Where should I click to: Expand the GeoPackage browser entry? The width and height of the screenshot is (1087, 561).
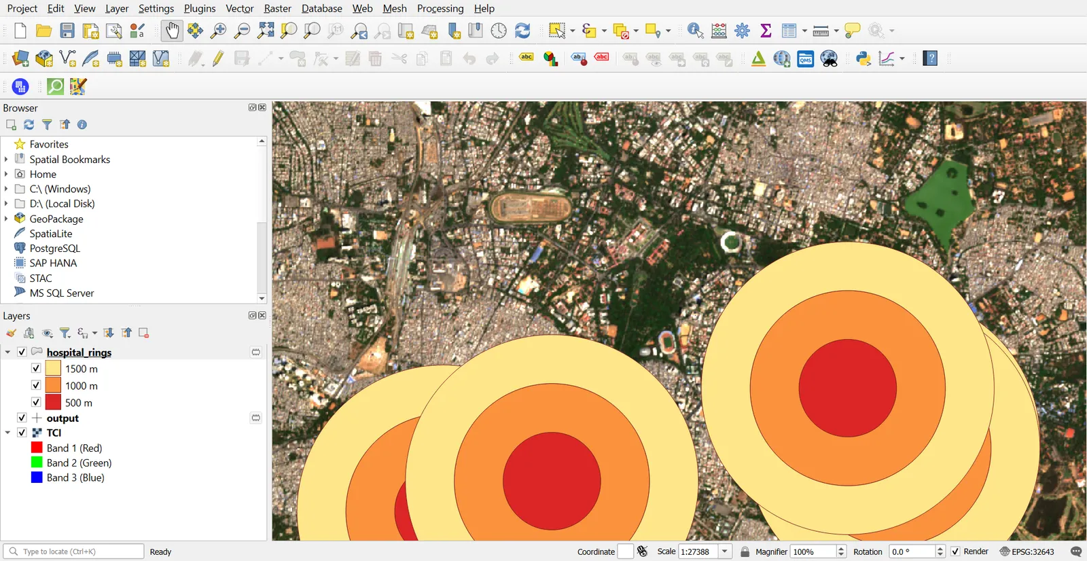pos(6,219)
